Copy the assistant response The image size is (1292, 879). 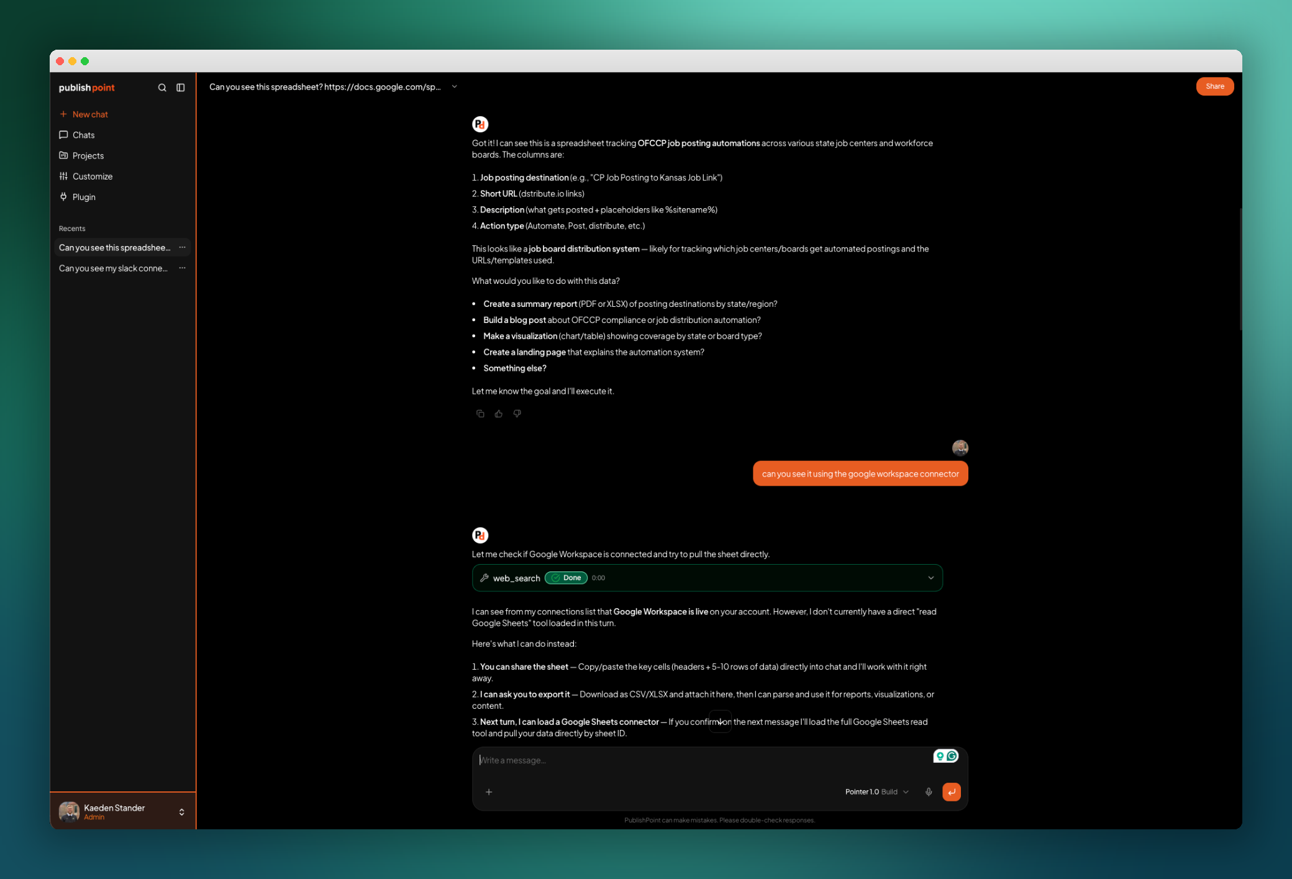coord(480,414)
